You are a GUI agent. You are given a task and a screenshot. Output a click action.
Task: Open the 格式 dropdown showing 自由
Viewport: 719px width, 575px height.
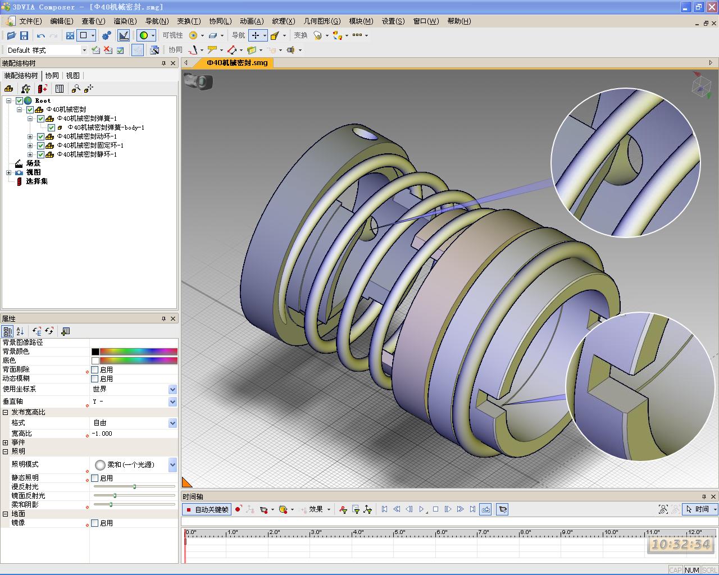172,423
